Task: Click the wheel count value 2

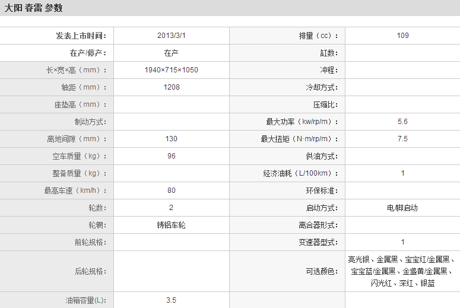Action: [171, 208]
